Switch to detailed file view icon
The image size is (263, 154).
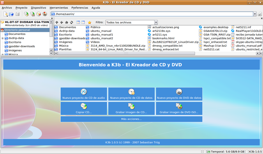pyautogui.click(x=83, y=22)
